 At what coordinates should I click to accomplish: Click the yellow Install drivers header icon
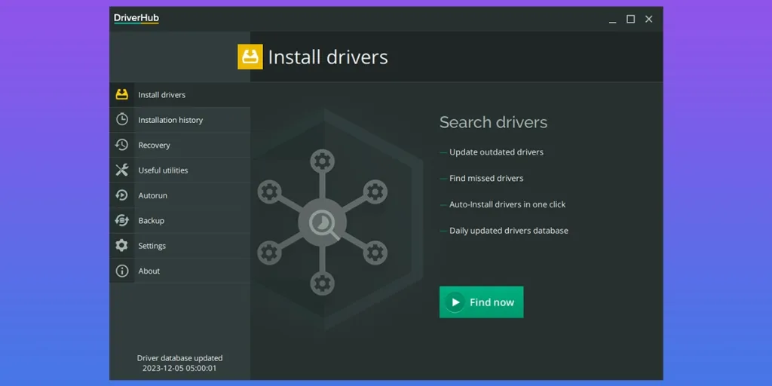coord(250,57)
